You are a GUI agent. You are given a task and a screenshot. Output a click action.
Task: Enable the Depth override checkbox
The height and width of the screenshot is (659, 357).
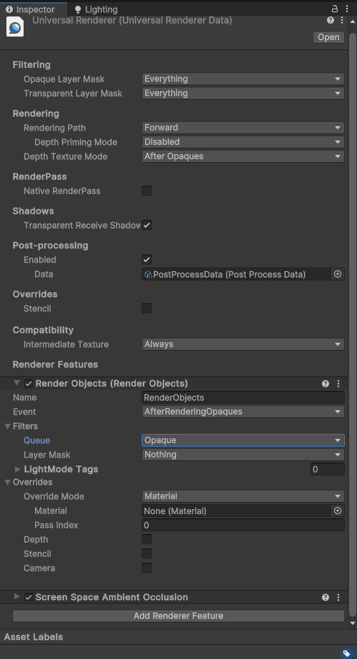click(147, 539)
